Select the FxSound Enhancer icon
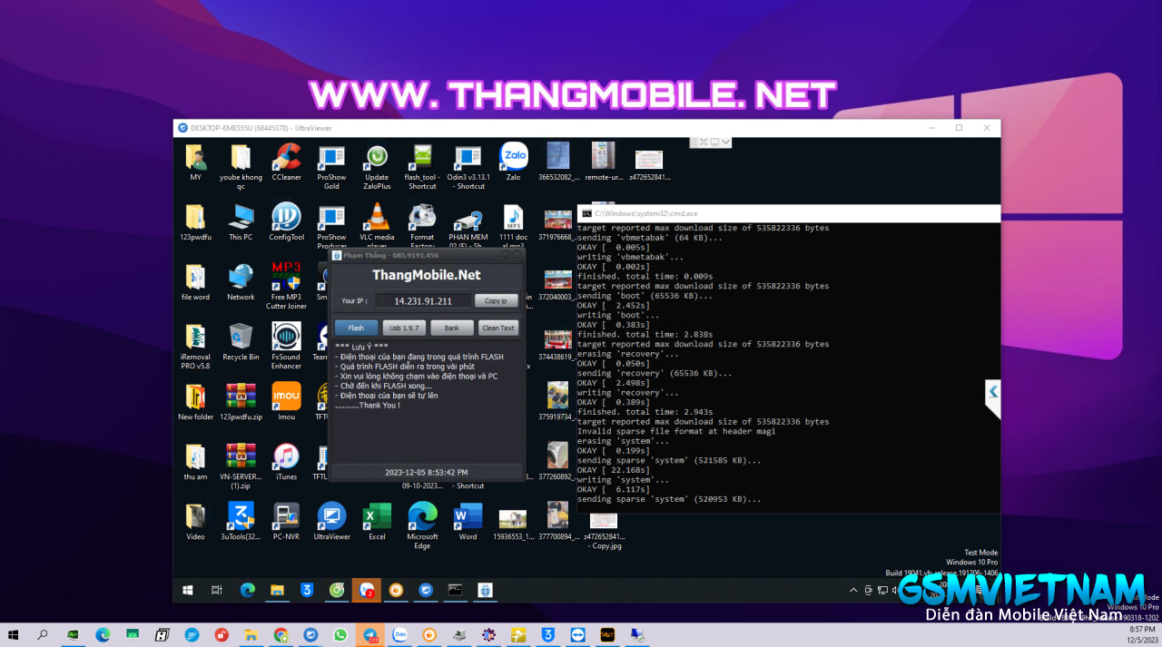This screenshot has height=647, width=1162. point(286,347)
